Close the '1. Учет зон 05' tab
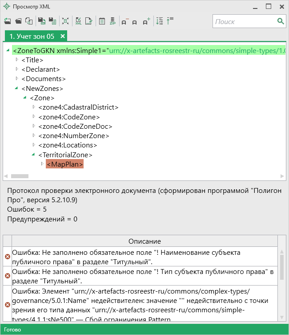This screenshot has height=335, width=289. point(63,36)
